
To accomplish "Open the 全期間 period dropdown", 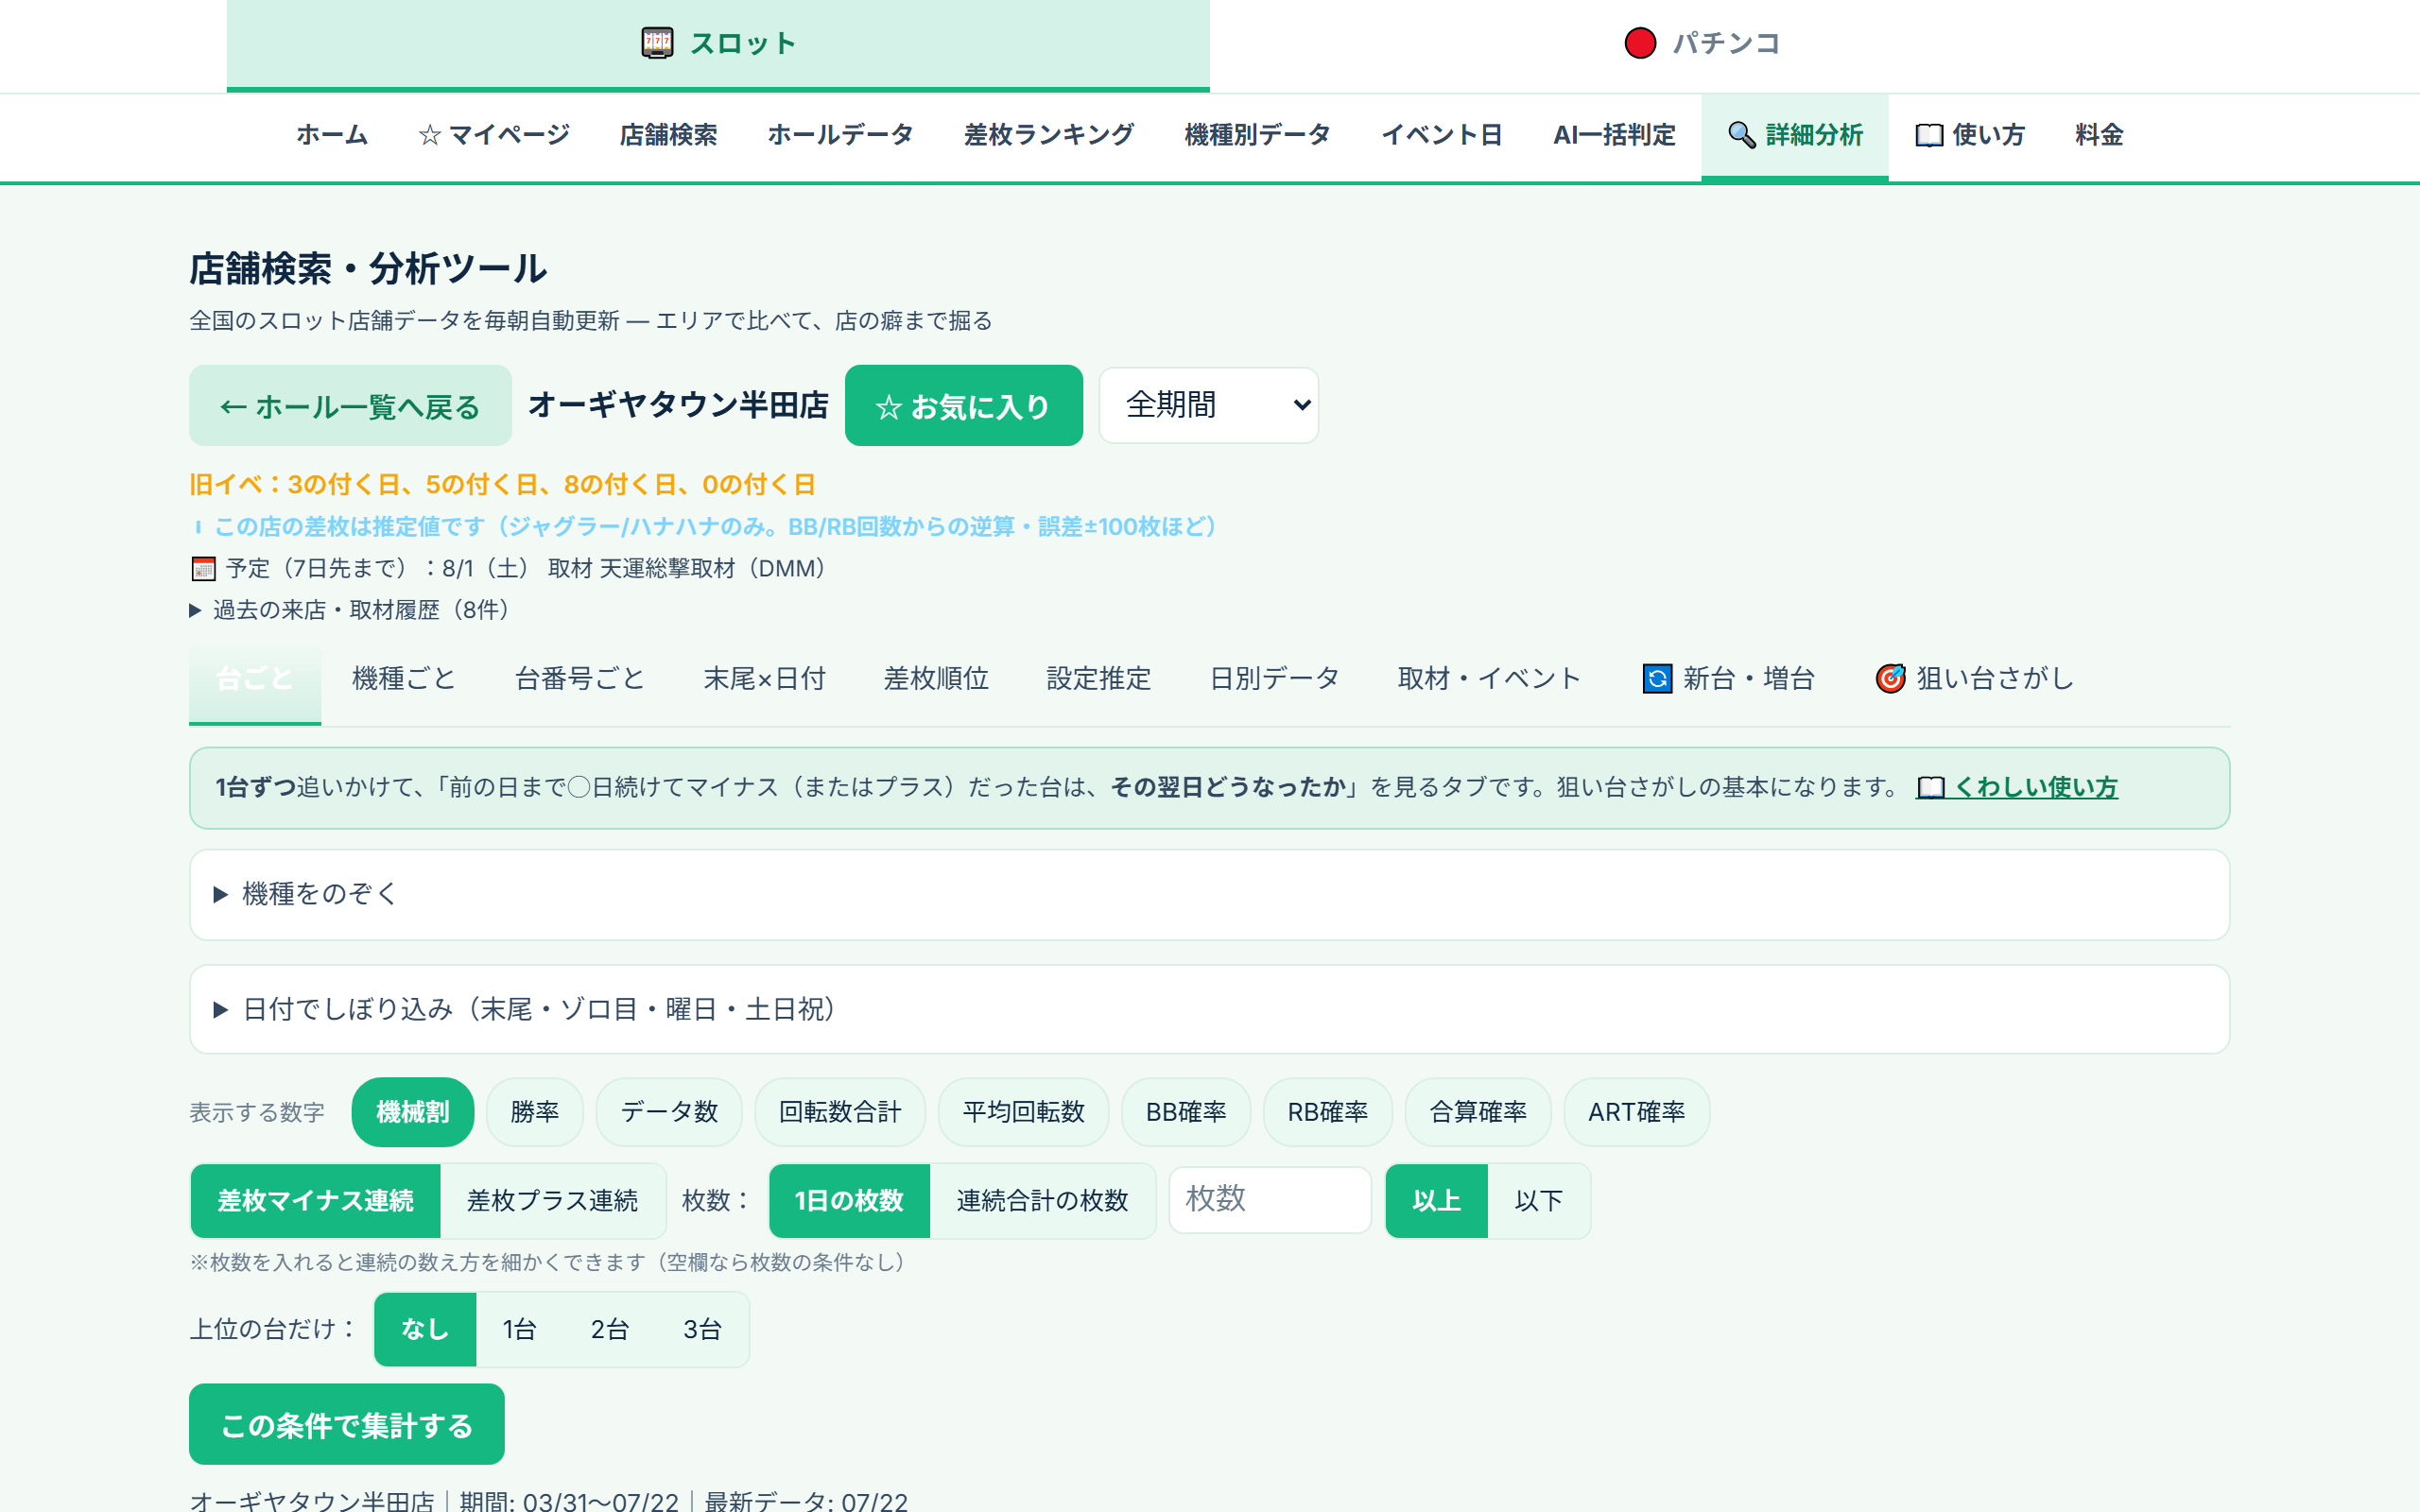I will pos(1208,405).
